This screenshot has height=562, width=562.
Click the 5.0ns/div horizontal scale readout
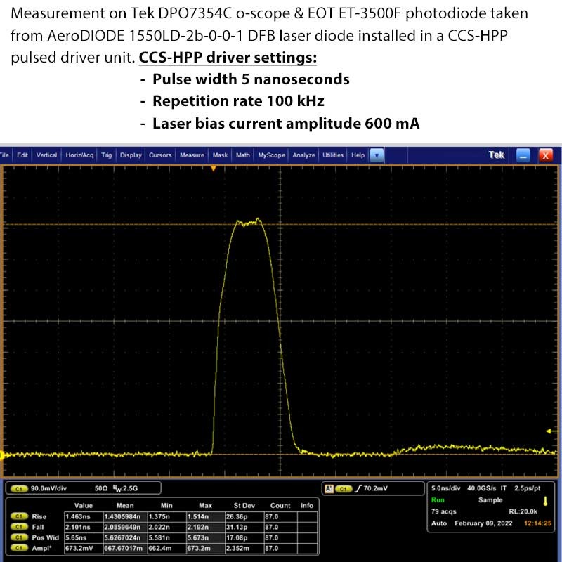446,488
